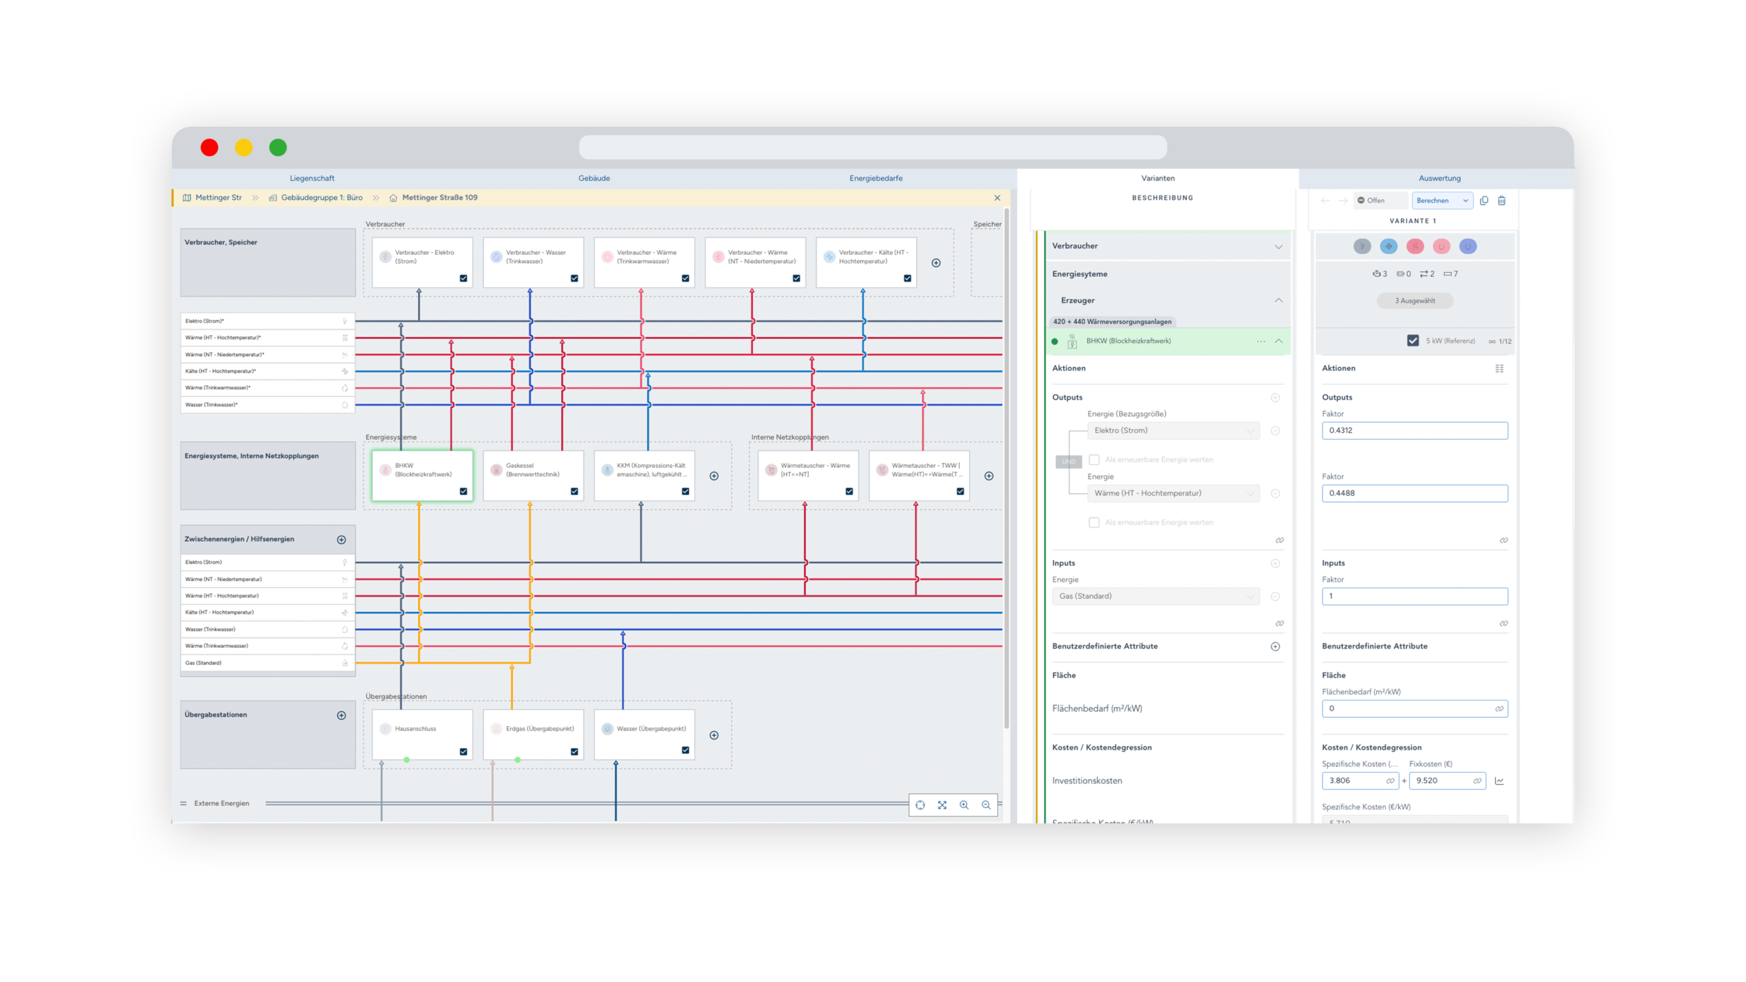This screenshot has width=1746, height=982.
Task: Click the blue snowflake cooling circle icon
Action: 1389,246
